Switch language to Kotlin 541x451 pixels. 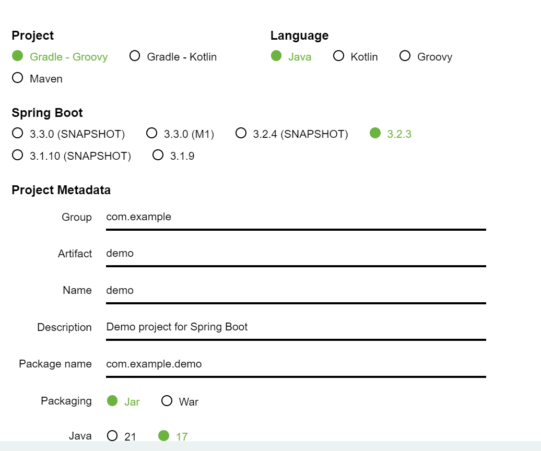356,56
